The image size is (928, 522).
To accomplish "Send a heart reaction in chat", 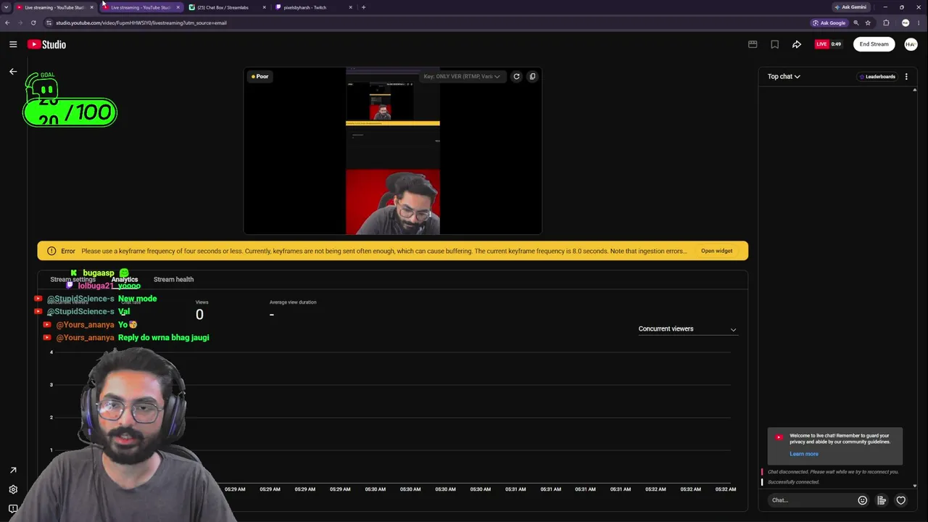I will pyautogui.click(x=900, y=500).
